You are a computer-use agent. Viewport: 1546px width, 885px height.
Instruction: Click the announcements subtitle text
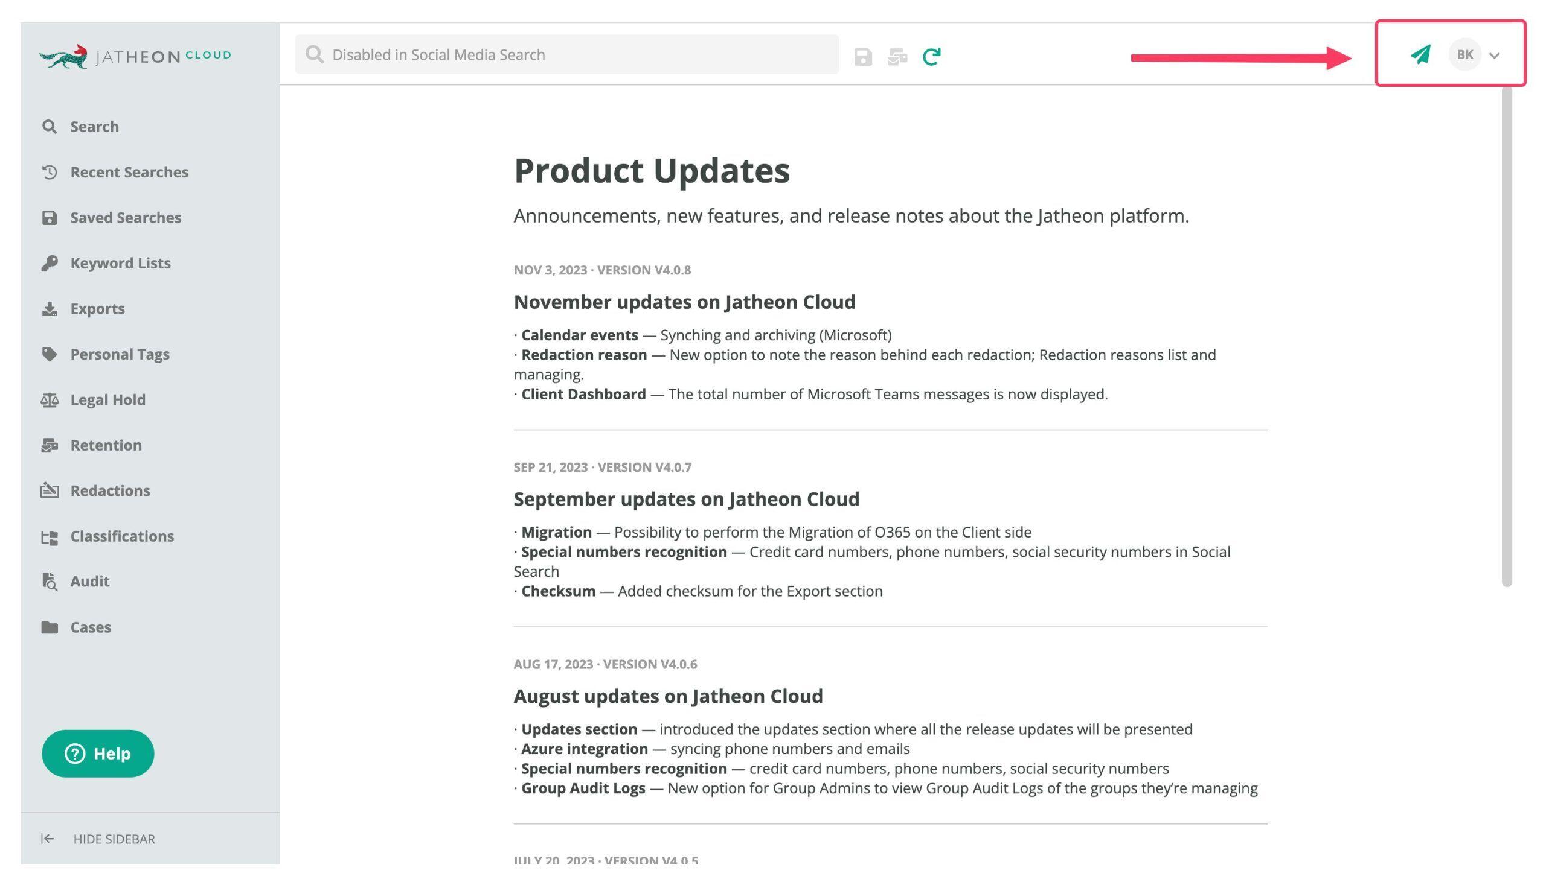[851, 216]
